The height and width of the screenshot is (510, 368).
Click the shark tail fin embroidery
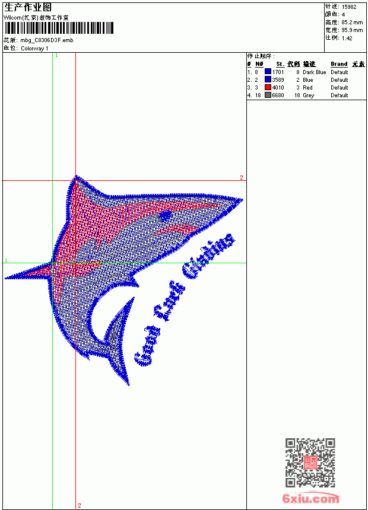coord(119,342)
